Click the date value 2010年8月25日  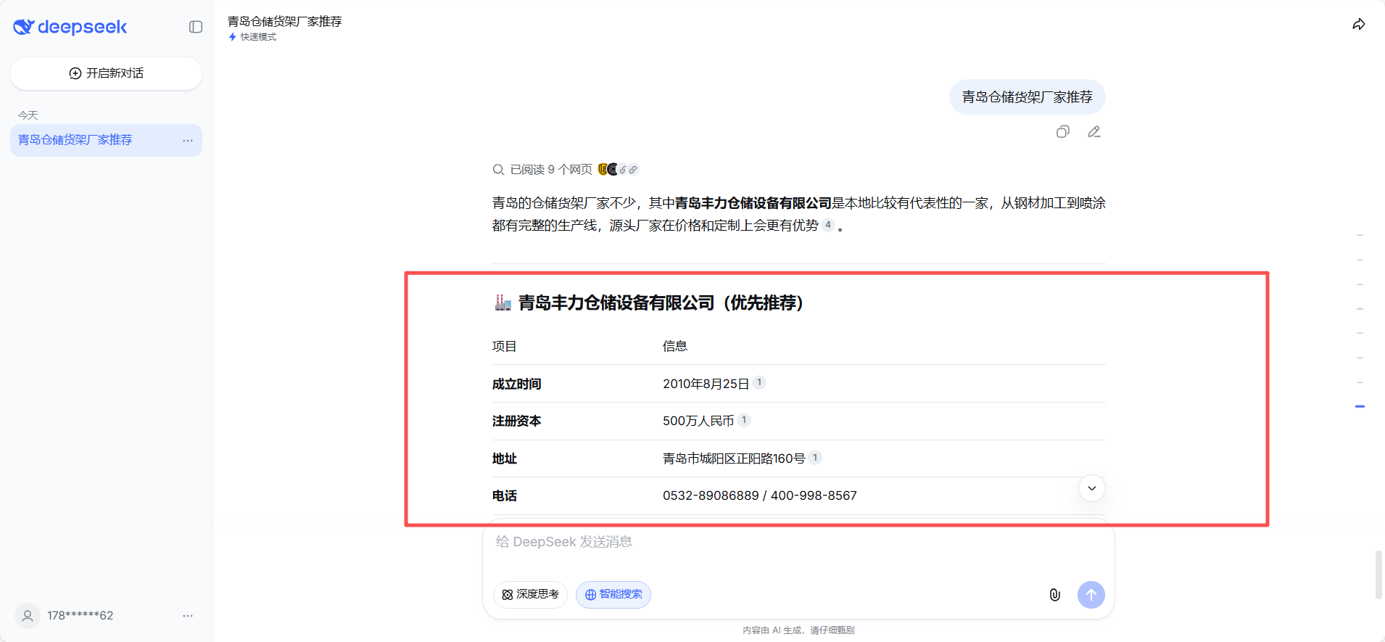706,384
